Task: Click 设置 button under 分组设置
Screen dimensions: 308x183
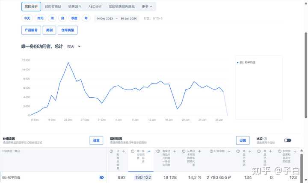Action: click(96, 140)
